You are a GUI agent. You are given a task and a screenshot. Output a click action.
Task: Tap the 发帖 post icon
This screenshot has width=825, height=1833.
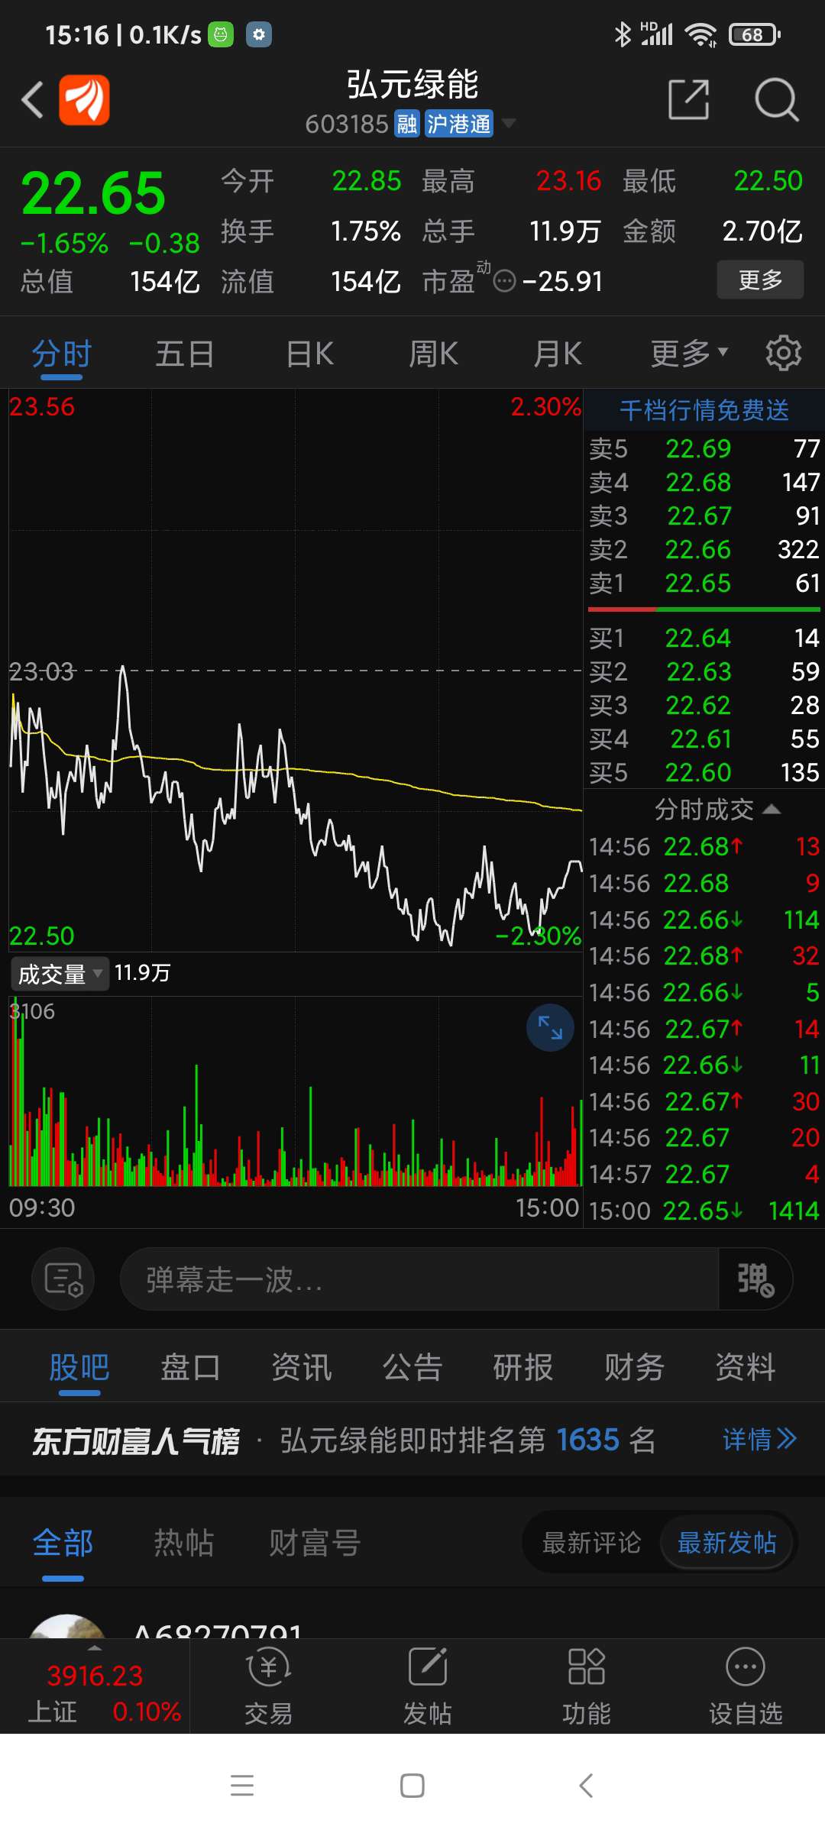428,1686
